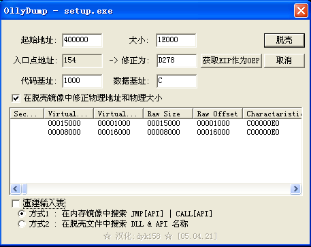Focus the 起始地址 field showing 400000
This screenshot has height=247, width=311.
(x=82, y=40)
